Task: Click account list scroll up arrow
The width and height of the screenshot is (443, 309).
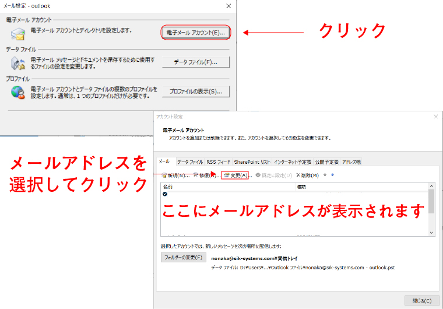Action: pyautogui.click(x=431, y=186)
